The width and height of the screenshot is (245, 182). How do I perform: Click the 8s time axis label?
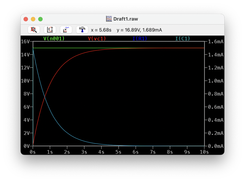click(x=170, y=152)
